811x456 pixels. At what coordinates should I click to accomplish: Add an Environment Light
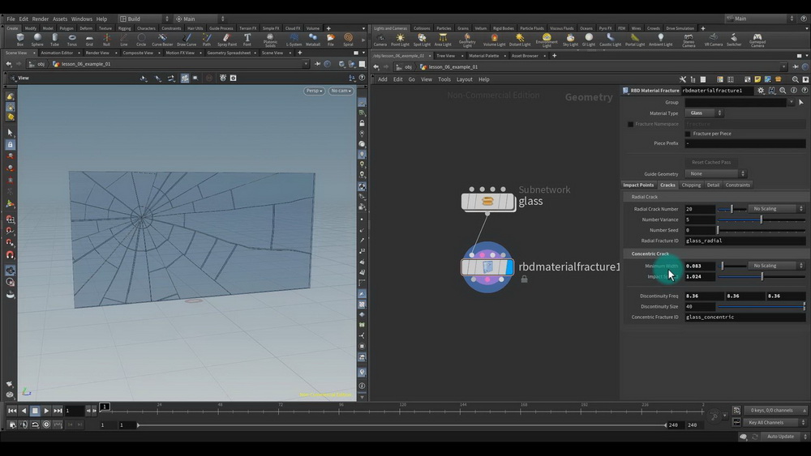(546, 40)
